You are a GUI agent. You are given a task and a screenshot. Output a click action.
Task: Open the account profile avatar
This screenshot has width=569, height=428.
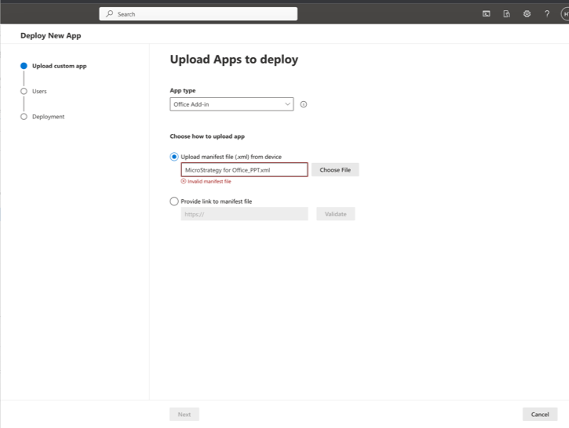click(x=564, y=14)
